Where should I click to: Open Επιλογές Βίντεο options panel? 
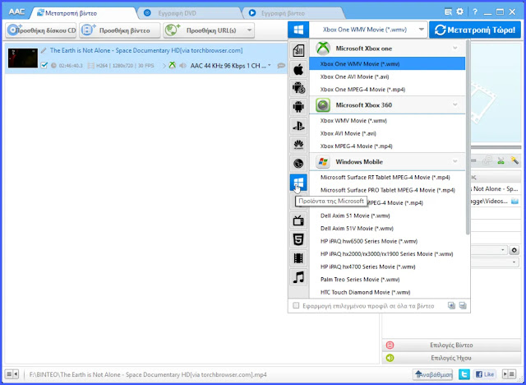tap(451, 345)
